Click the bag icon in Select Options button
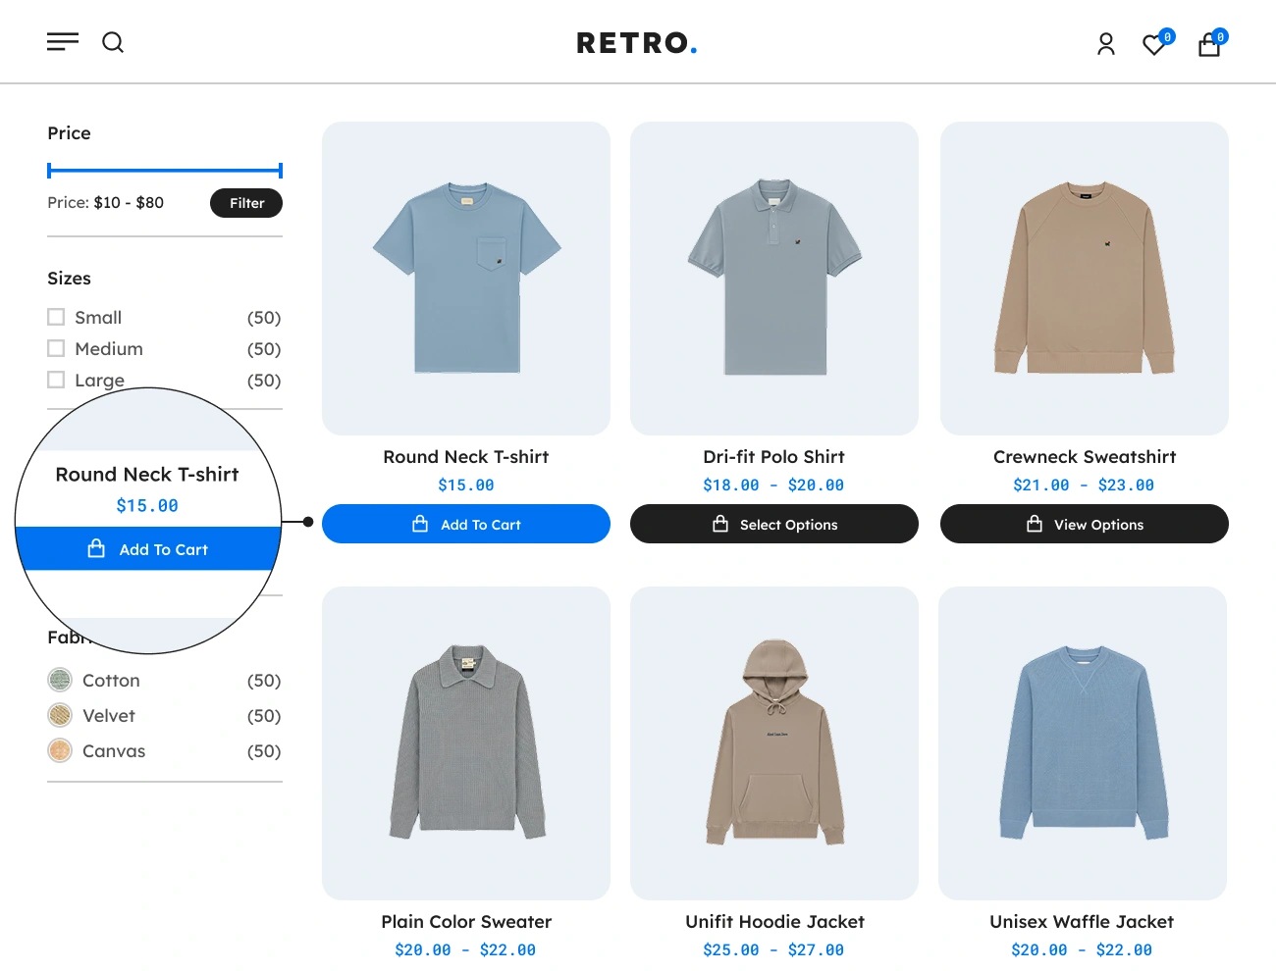 [x=720, y=524]
